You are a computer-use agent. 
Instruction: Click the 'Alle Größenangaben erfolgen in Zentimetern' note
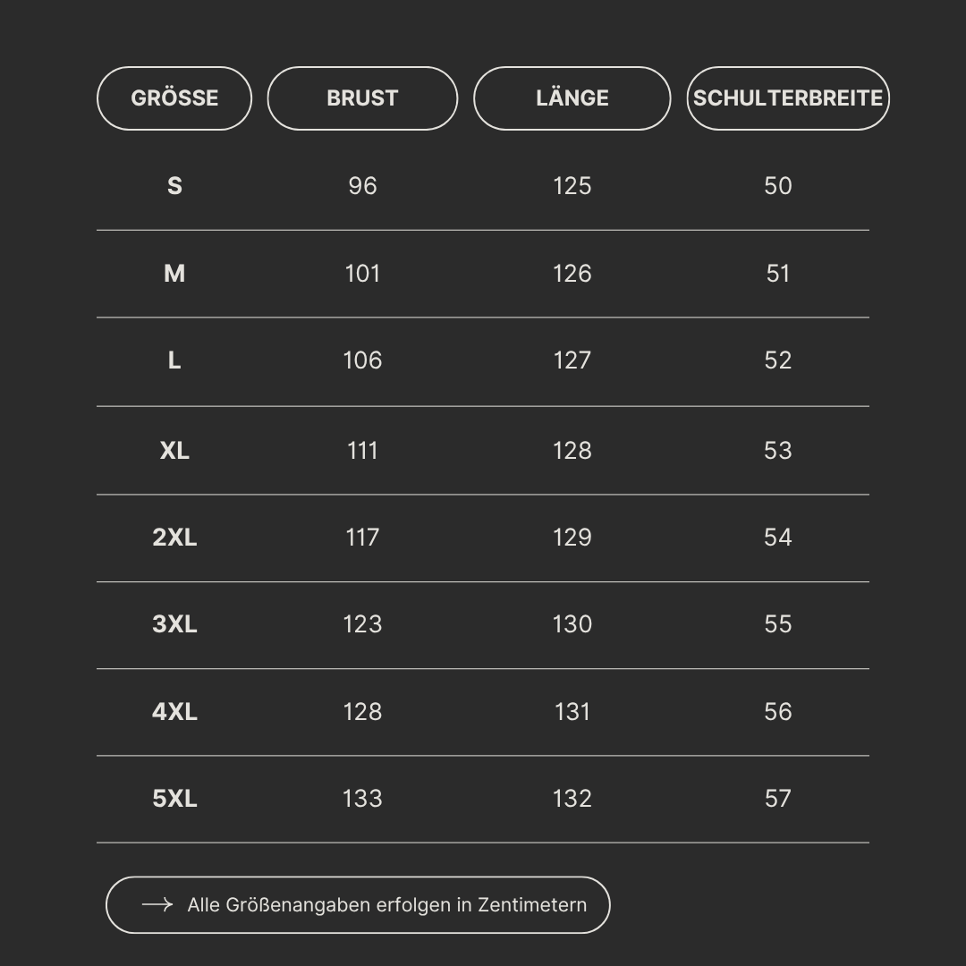pyautogui.click(x=386, y=905)
